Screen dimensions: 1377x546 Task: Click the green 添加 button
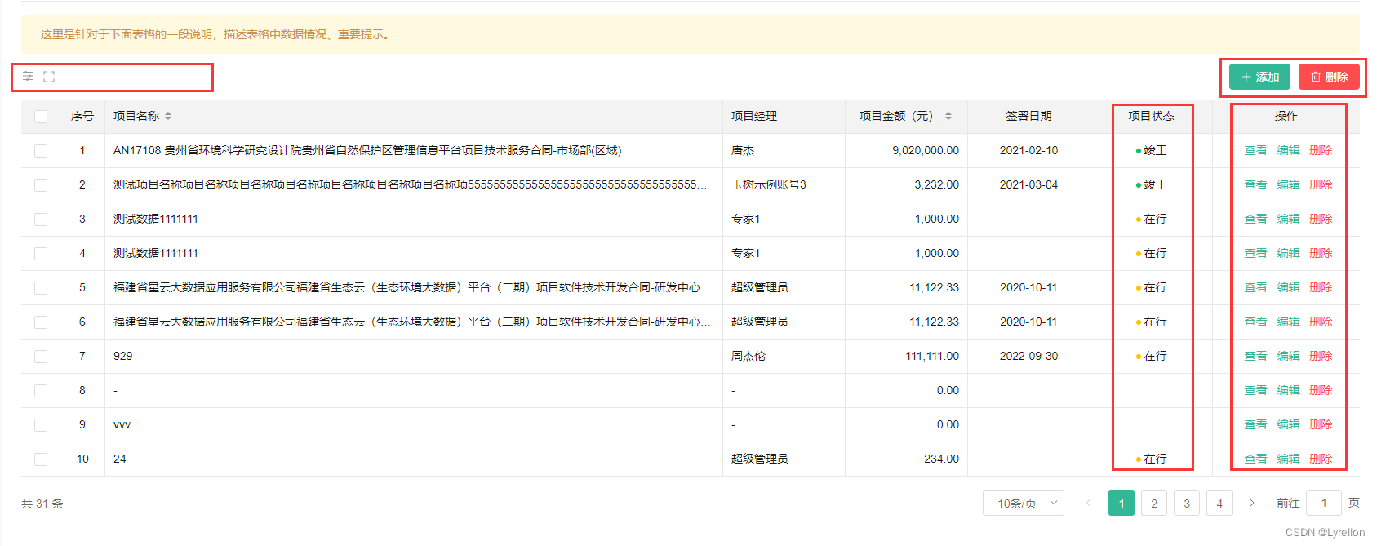(1259, 77)
